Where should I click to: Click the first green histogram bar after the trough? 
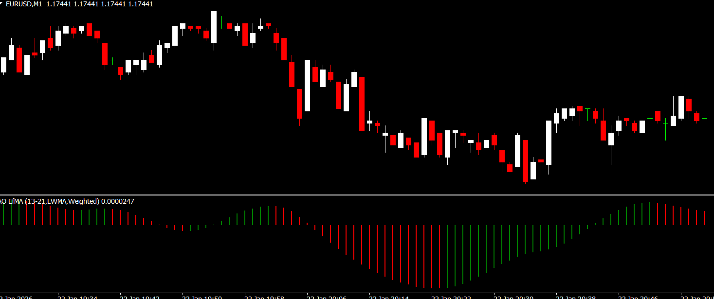447,256
